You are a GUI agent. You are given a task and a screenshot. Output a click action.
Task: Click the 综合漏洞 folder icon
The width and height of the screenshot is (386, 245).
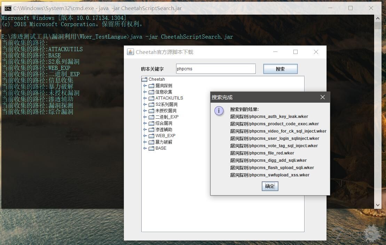coord(151,123)
